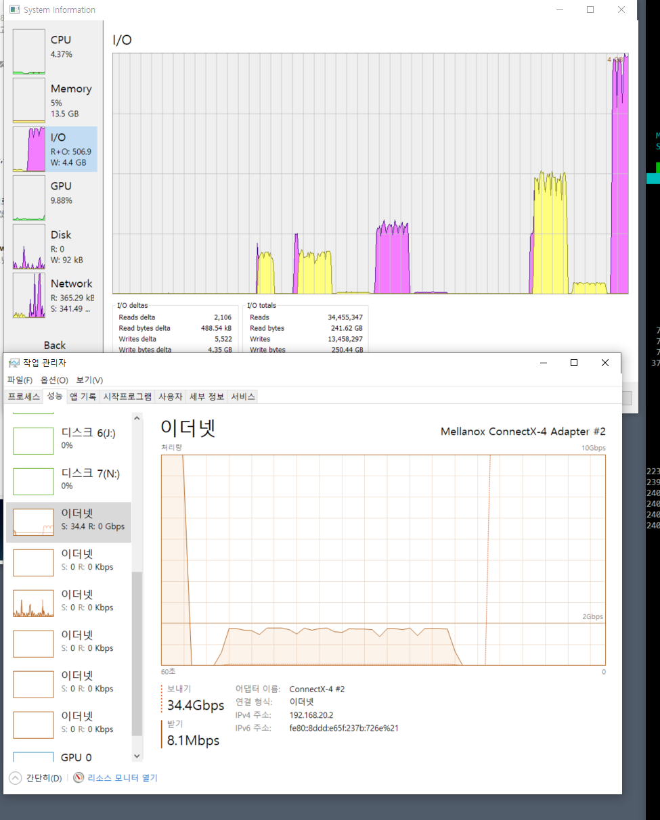Click the Mellanox ConnectX-4 Adapter #2 label
Screen dimensions: 660x820
pyautogui.click(x=523, y=432)
